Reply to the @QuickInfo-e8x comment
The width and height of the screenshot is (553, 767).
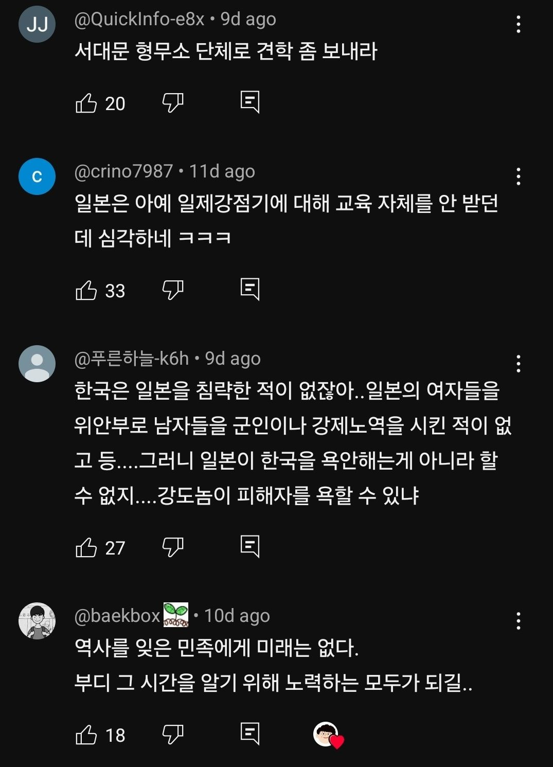250,102
